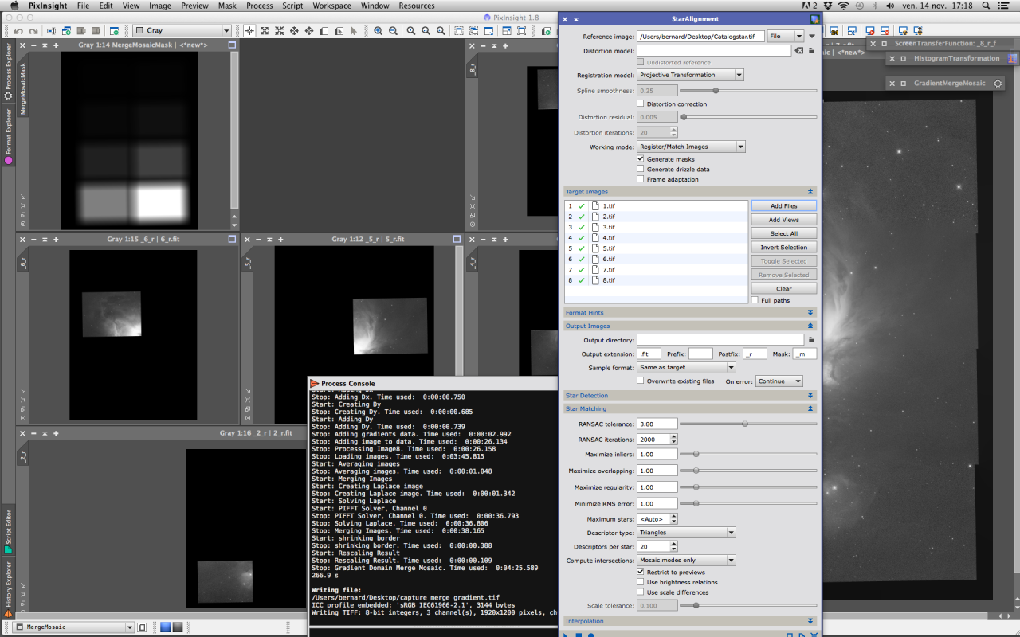Screen dimensions: 1020x637
Task: Open the Descriptor type dropdown
Action: tap(686, 532)
